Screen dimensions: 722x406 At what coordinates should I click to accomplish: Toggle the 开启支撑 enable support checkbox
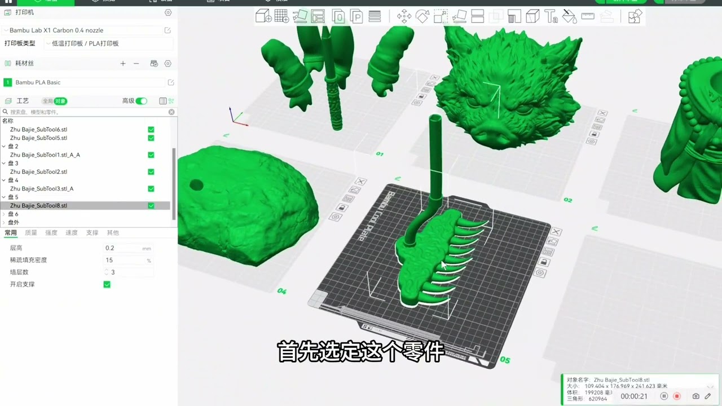coord(107,285)
